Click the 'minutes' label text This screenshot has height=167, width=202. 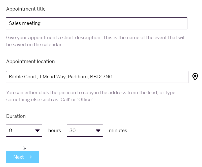[118, 130]
